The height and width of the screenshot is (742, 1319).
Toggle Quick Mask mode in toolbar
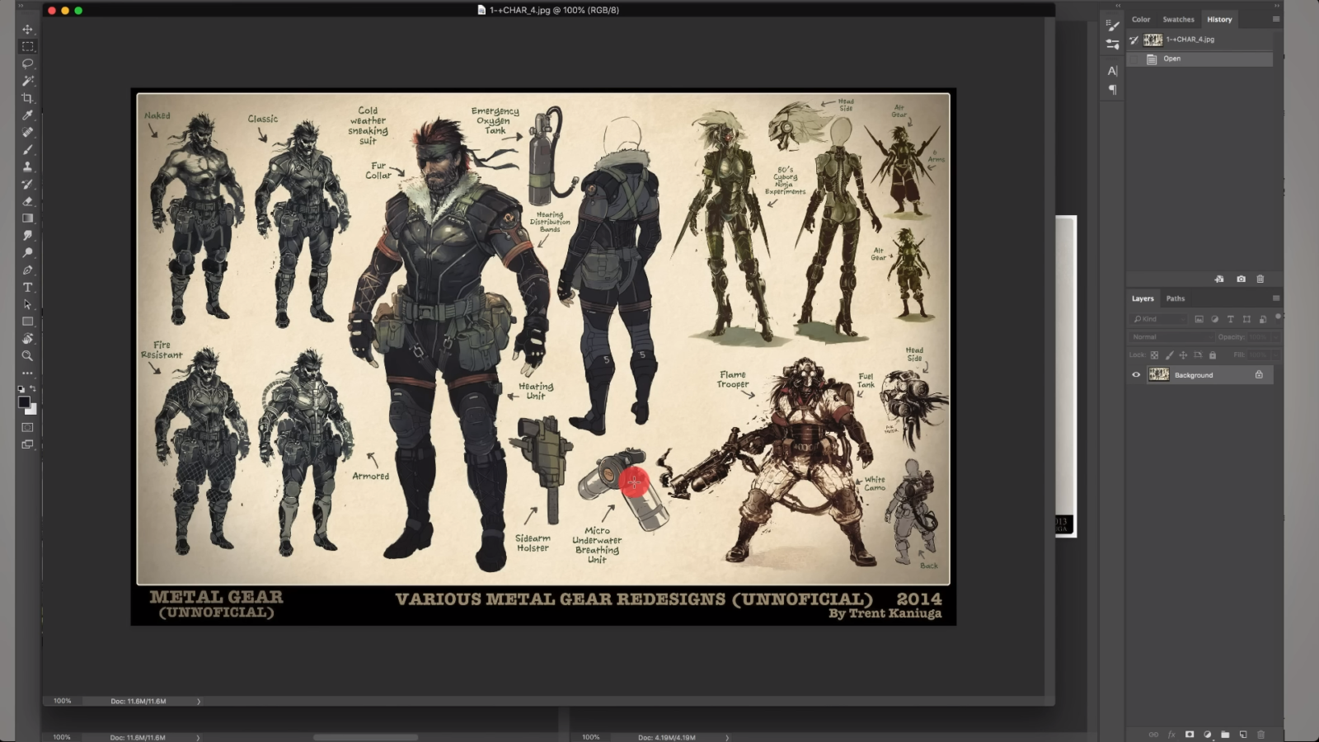[27, 427]
